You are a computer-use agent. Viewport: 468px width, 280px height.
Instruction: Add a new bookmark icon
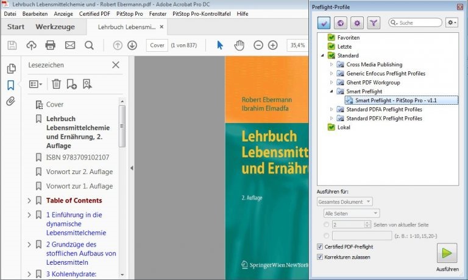[x=72, y=84]
